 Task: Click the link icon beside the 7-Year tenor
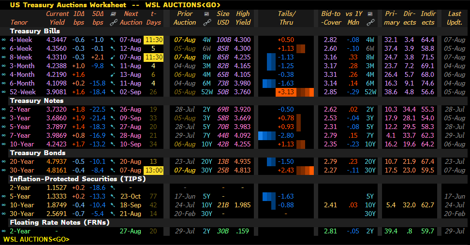(x=3, y=135)
